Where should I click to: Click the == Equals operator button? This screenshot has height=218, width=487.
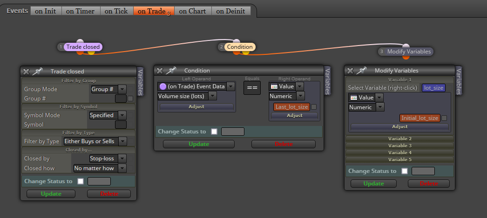[252, 88]
